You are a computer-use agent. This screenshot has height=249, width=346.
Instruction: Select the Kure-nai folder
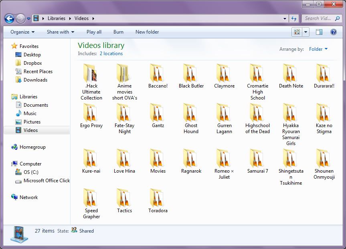91,161
